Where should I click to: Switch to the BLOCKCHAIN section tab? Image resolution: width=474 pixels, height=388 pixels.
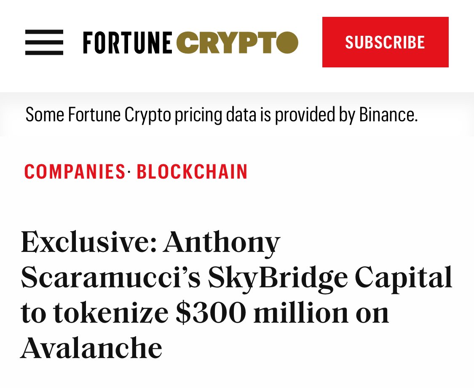(192, 171)
